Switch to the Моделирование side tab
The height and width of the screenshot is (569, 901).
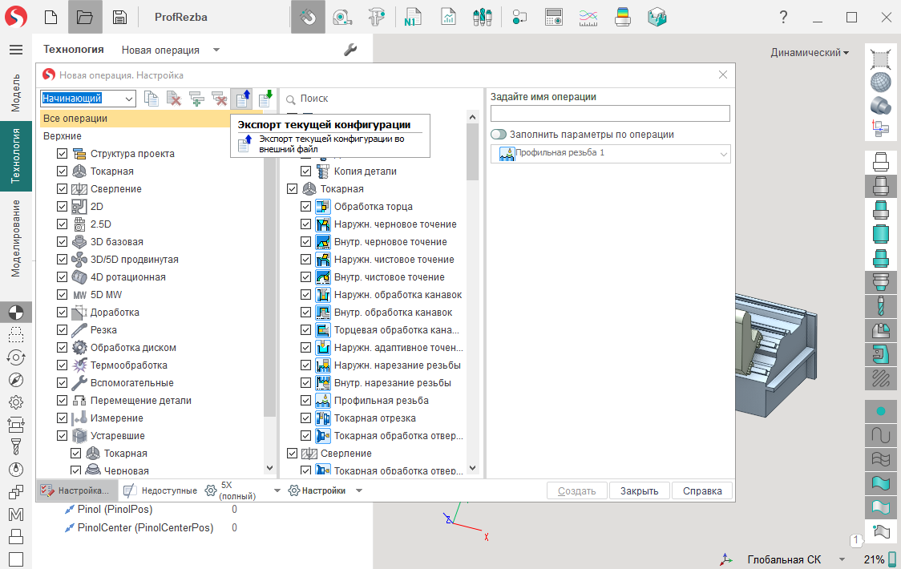pyautogui.click(x=16, y=237)
